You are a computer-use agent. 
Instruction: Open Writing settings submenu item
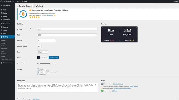(x=3, y=43)
